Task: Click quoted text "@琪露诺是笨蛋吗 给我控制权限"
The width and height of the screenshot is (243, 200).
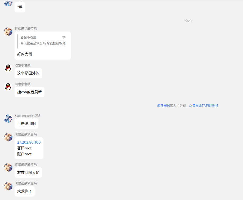Action: point(43,43)
